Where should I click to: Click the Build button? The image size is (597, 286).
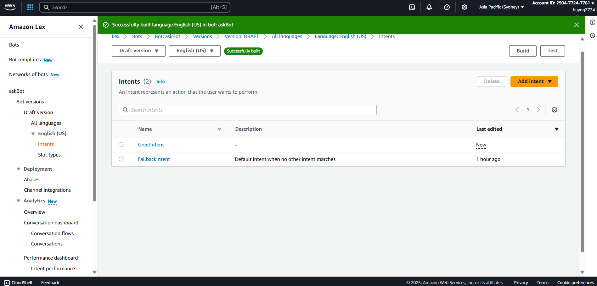coord(523,51)
